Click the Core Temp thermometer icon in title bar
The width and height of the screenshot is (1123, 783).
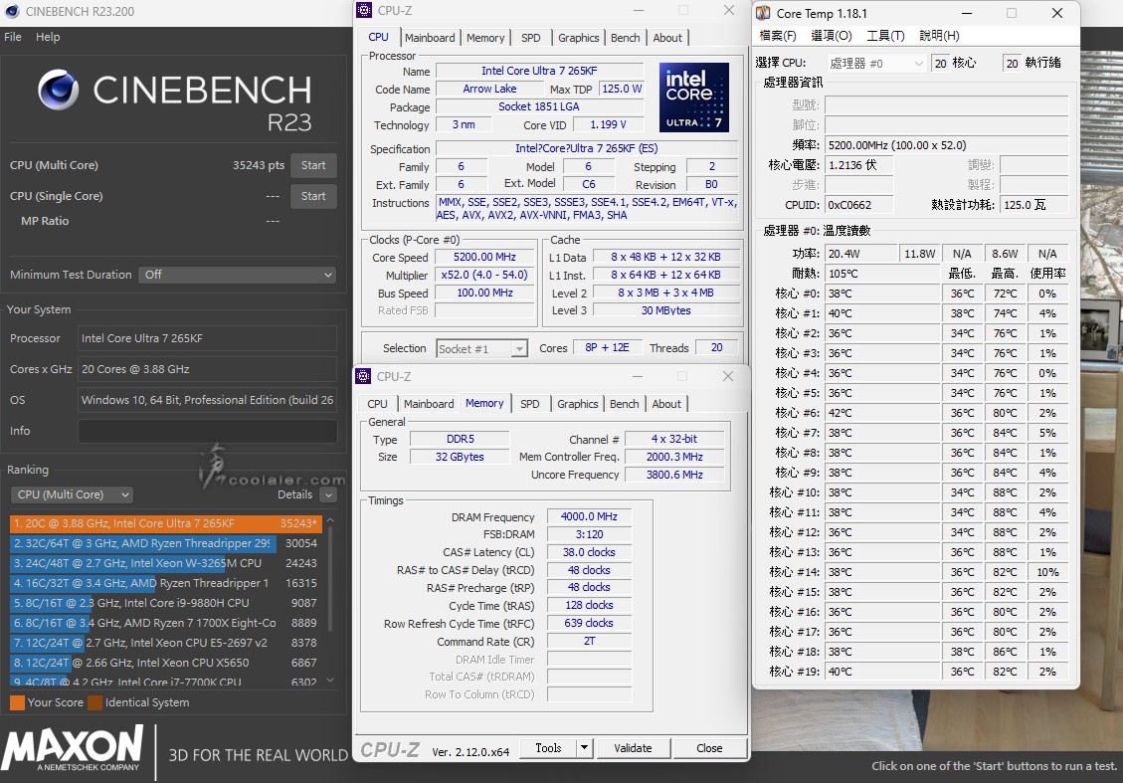point(764,13)
